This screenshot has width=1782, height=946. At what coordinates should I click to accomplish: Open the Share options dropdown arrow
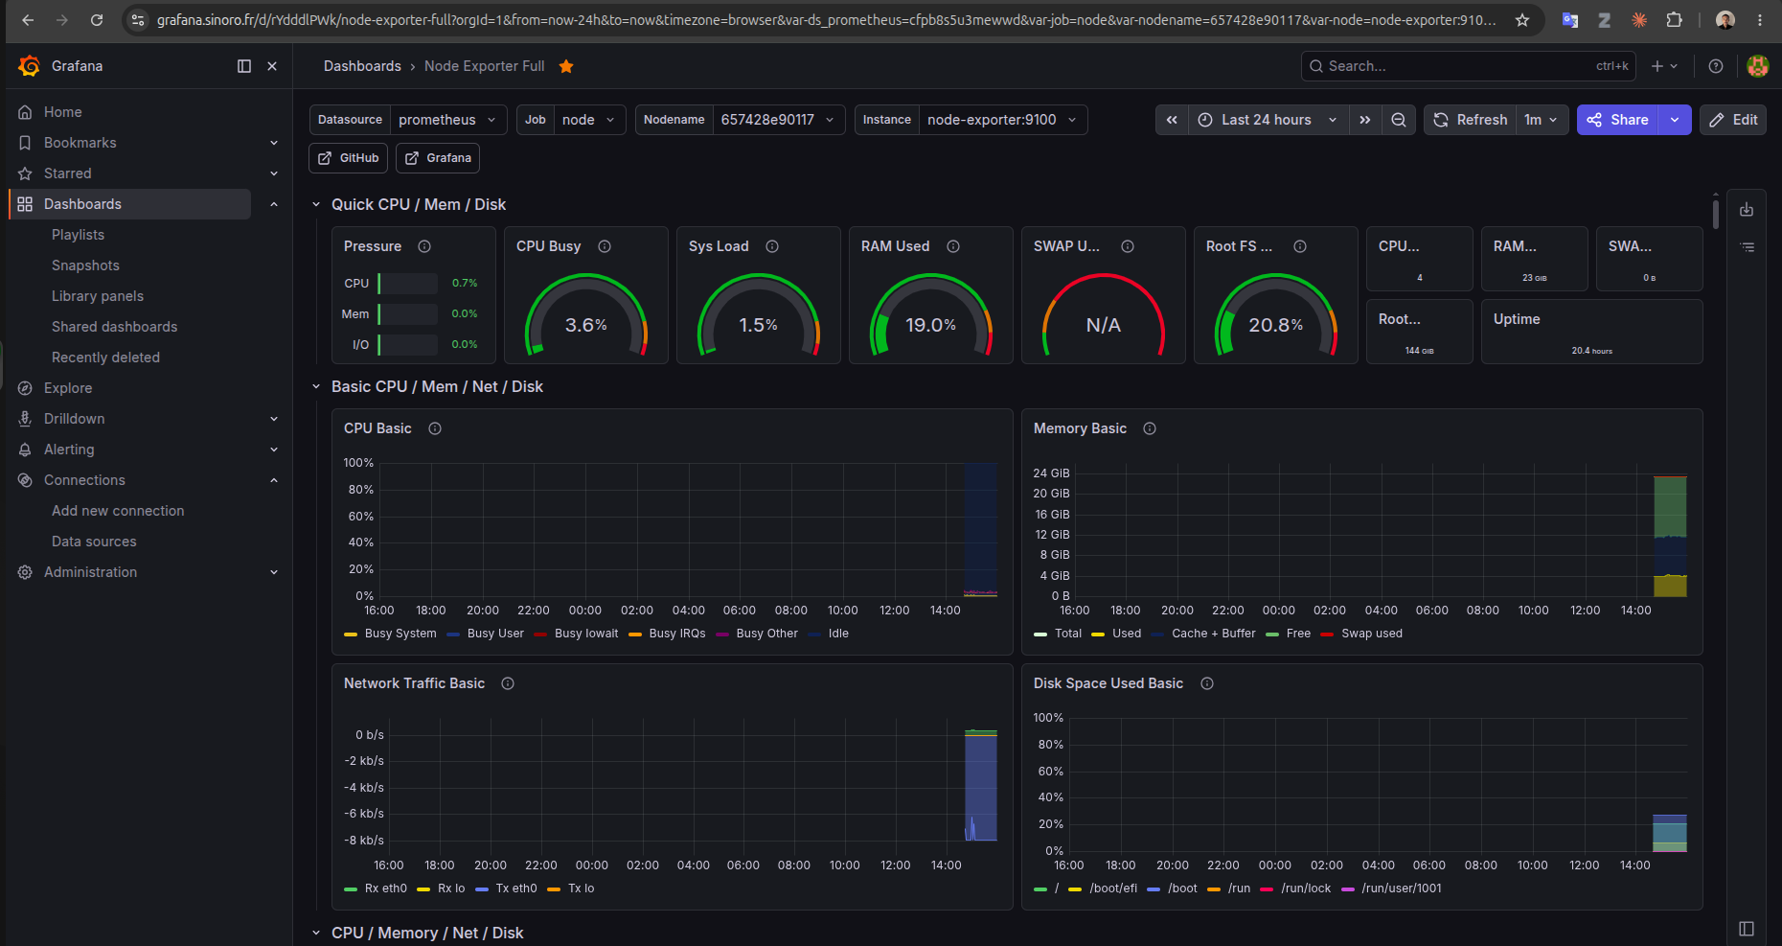[x=1675, y=120]
